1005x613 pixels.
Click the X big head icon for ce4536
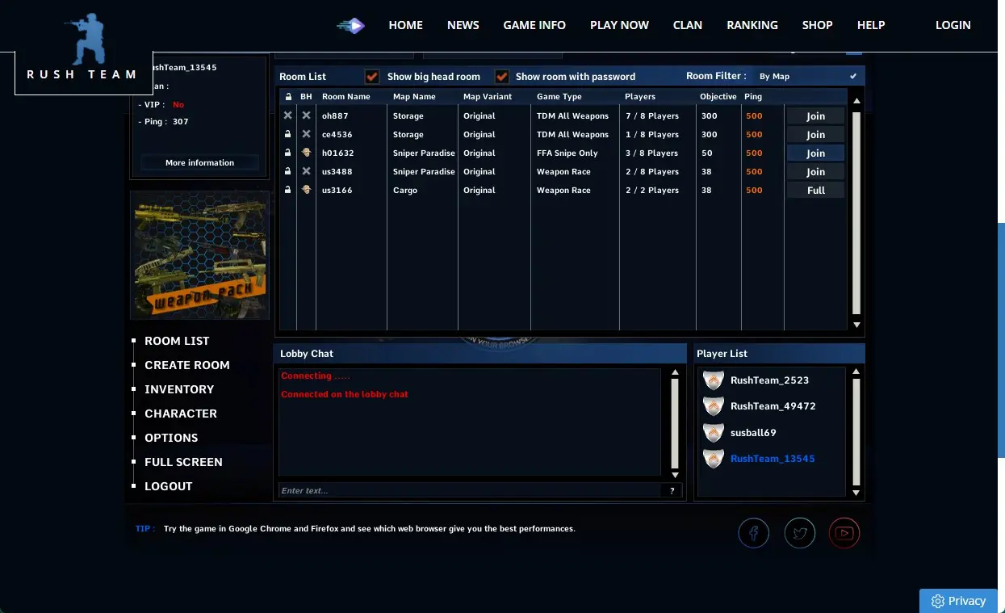[306, 134]
